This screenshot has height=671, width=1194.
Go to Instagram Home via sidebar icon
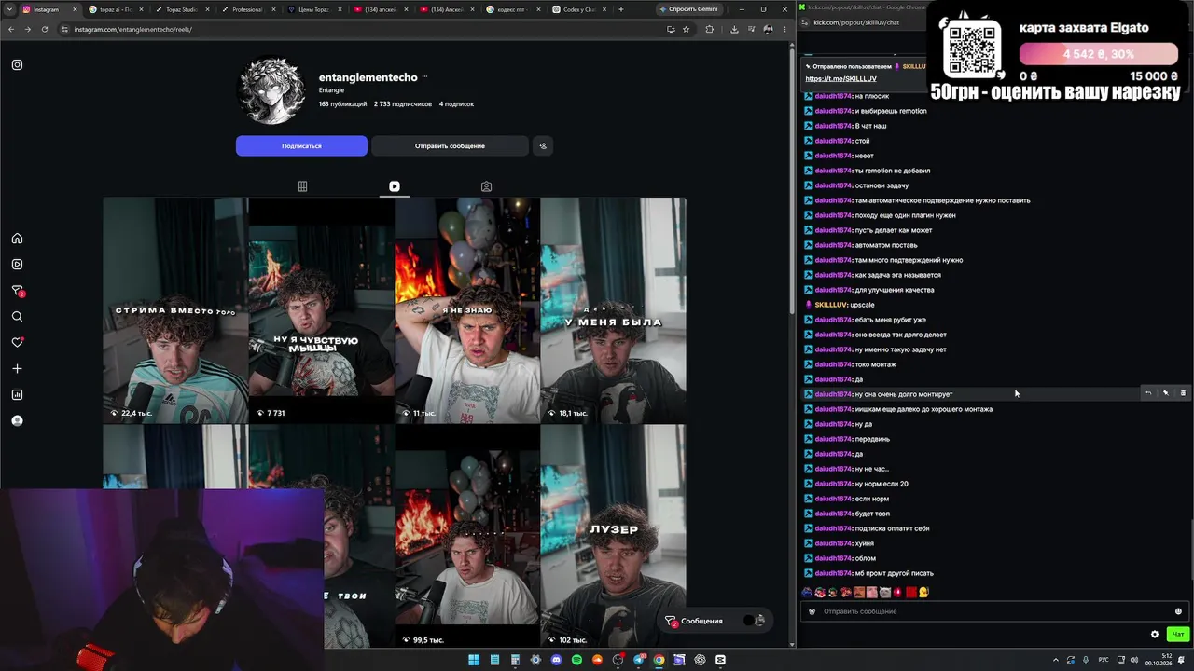[x=17, y=239]
